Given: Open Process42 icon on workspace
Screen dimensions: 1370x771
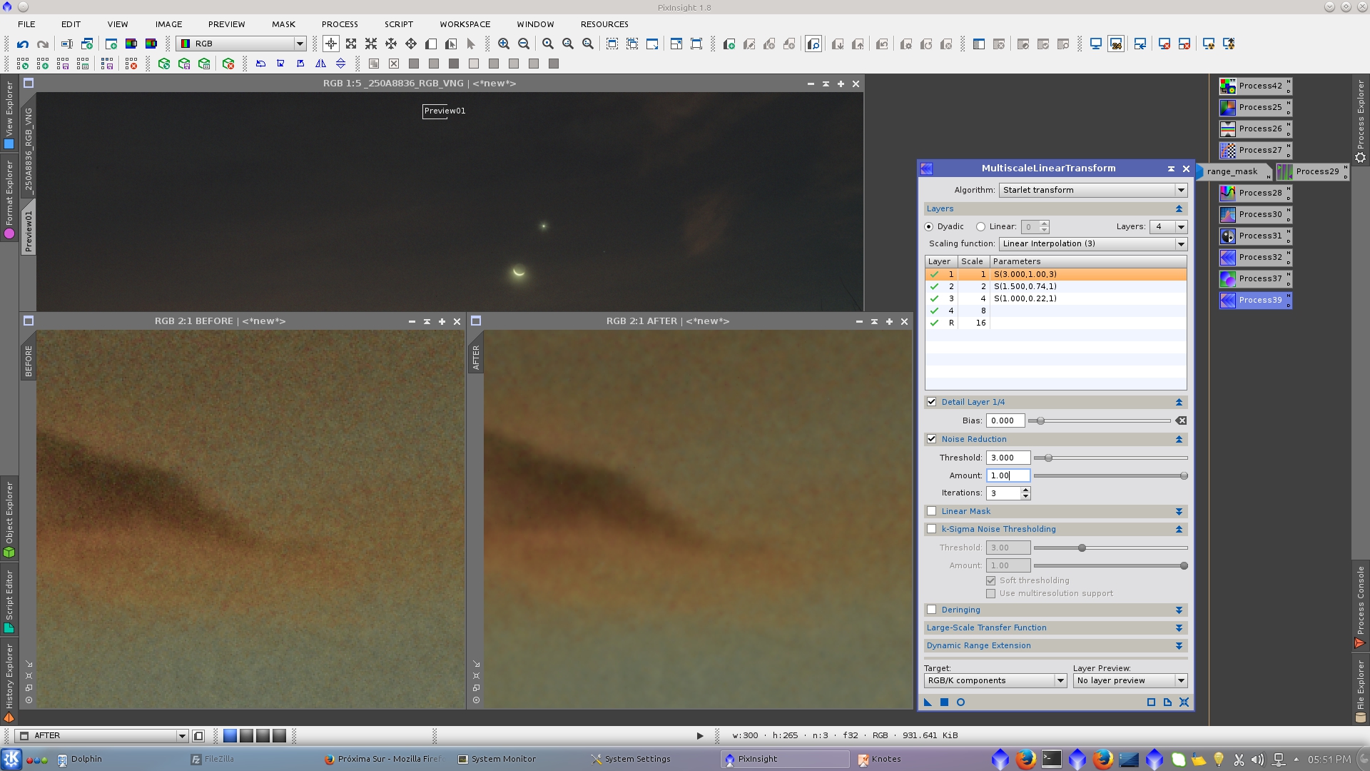Looking at the screenshot, I should pyautogui.click(x=1255, y=86).
